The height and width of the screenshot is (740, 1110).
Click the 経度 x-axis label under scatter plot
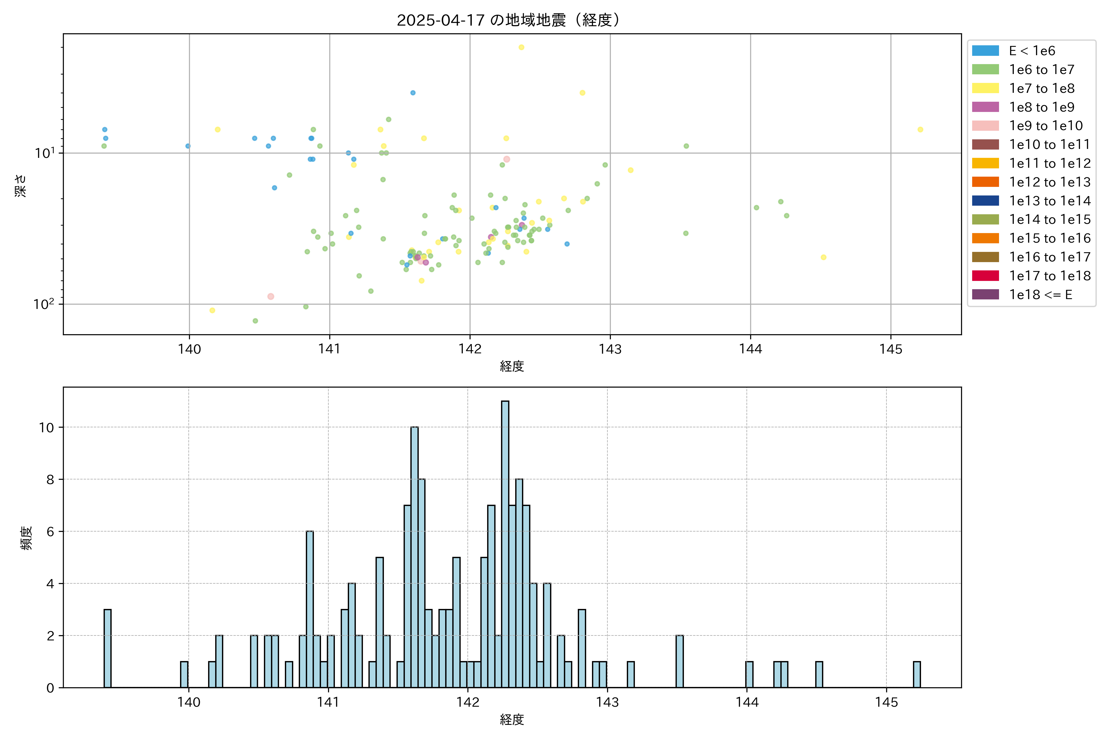512,366
